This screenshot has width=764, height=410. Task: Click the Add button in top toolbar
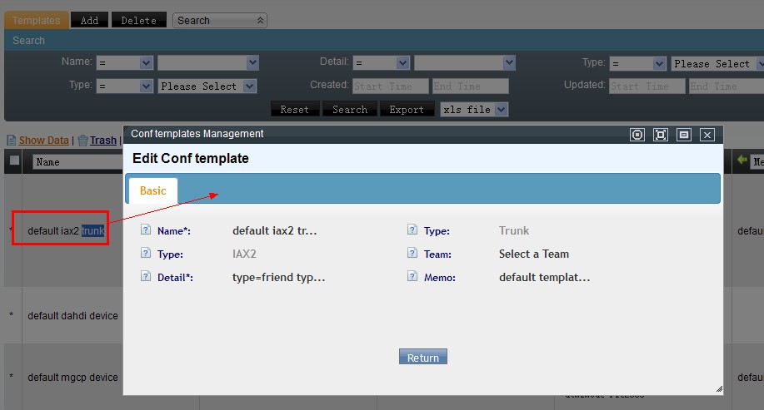pyautogui.click(x=89, y=20)
